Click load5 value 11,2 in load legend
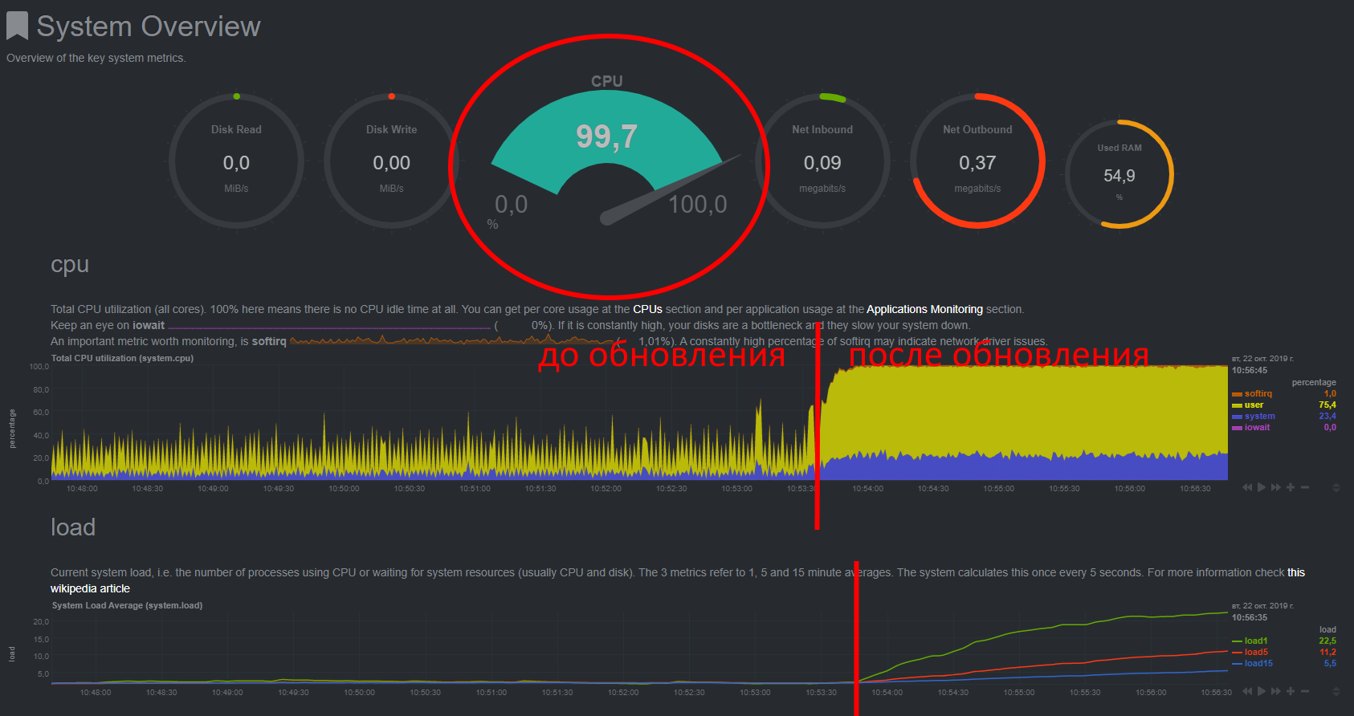The image size is (1354, 716). (1327, 652)
